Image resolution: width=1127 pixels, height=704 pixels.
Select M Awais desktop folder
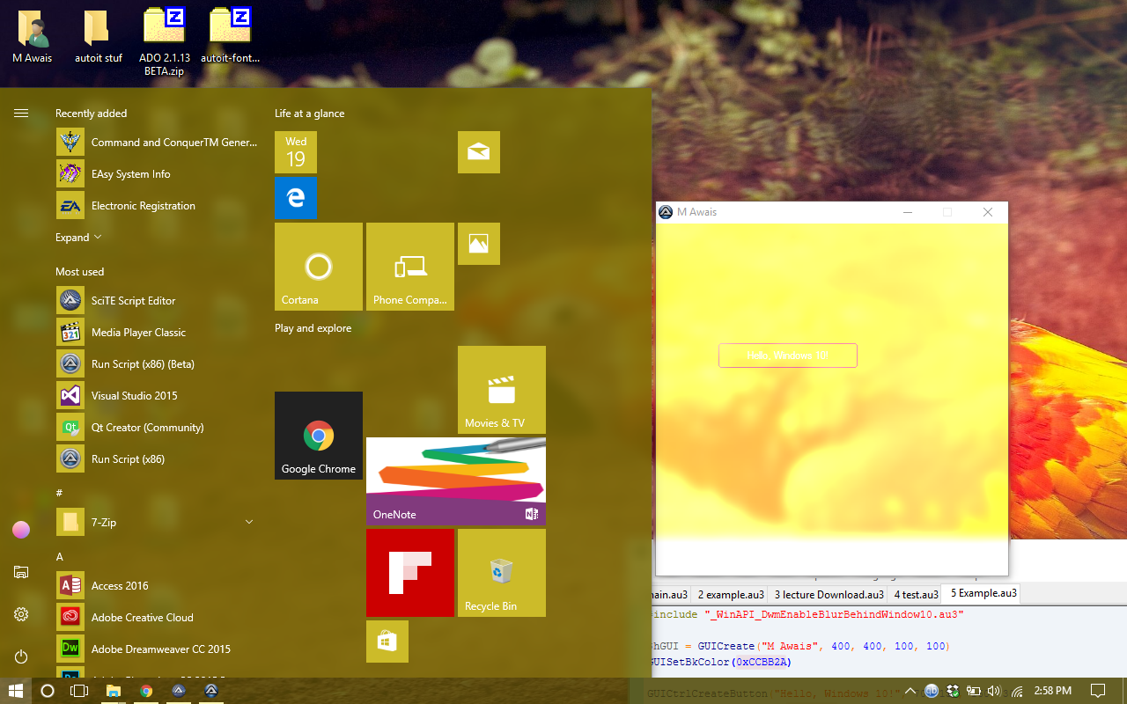(33, 37)
